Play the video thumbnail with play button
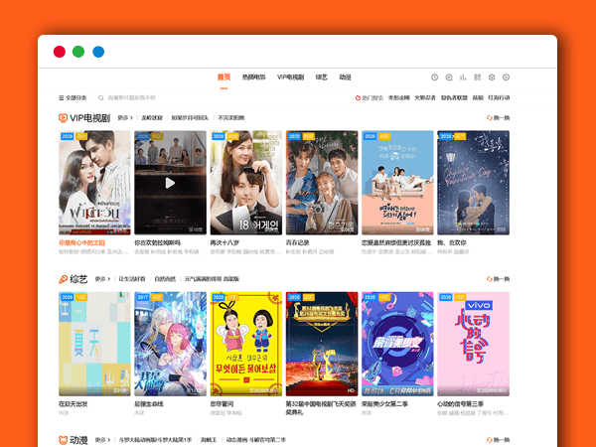The image size is (596, 447). 170,183
